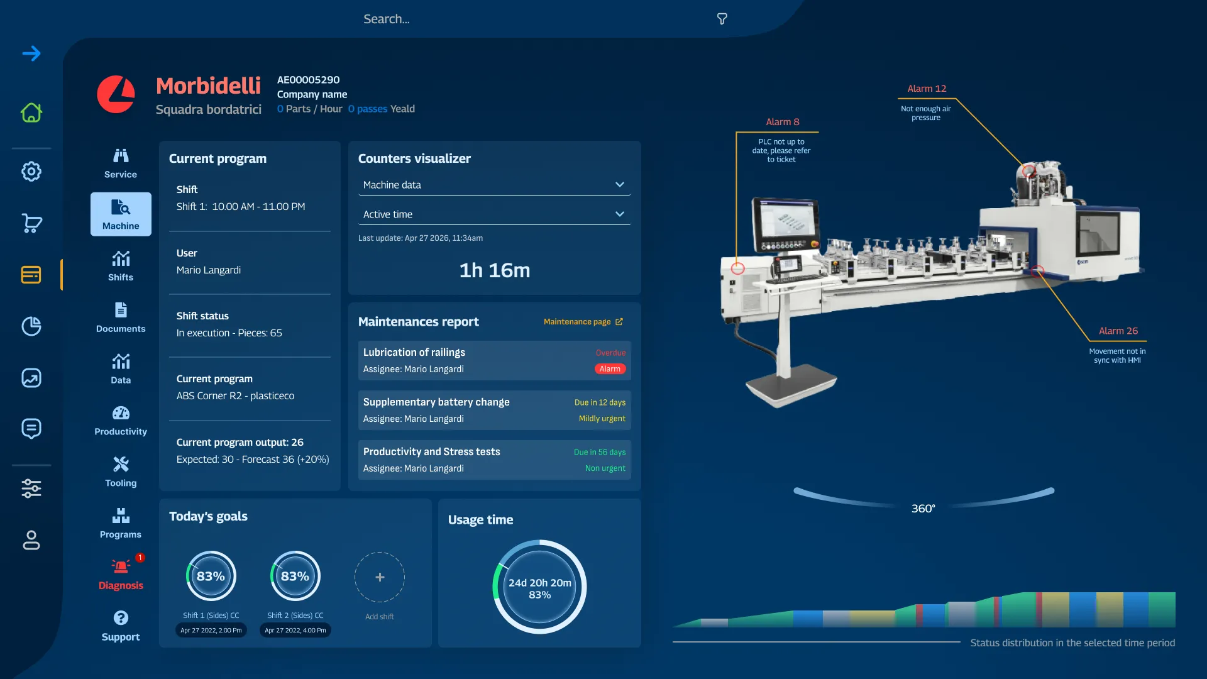Image resolution: width=1207 pixels, height=679 pixels.
Task: Open the user profile icon
Action: coord(31,540)
